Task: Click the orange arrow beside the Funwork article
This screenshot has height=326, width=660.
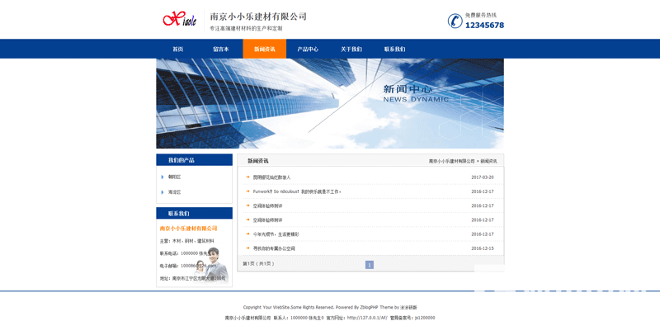Action: pos(248,191)
